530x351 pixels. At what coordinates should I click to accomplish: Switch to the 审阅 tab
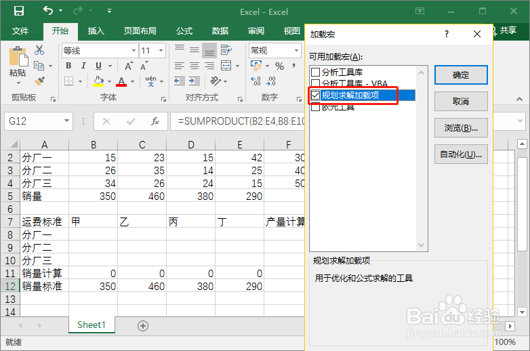(256, 31)
